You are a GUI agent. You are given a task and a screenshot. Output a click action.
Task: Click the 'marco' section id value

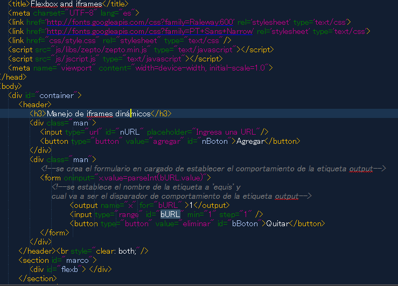click(78, 260)
